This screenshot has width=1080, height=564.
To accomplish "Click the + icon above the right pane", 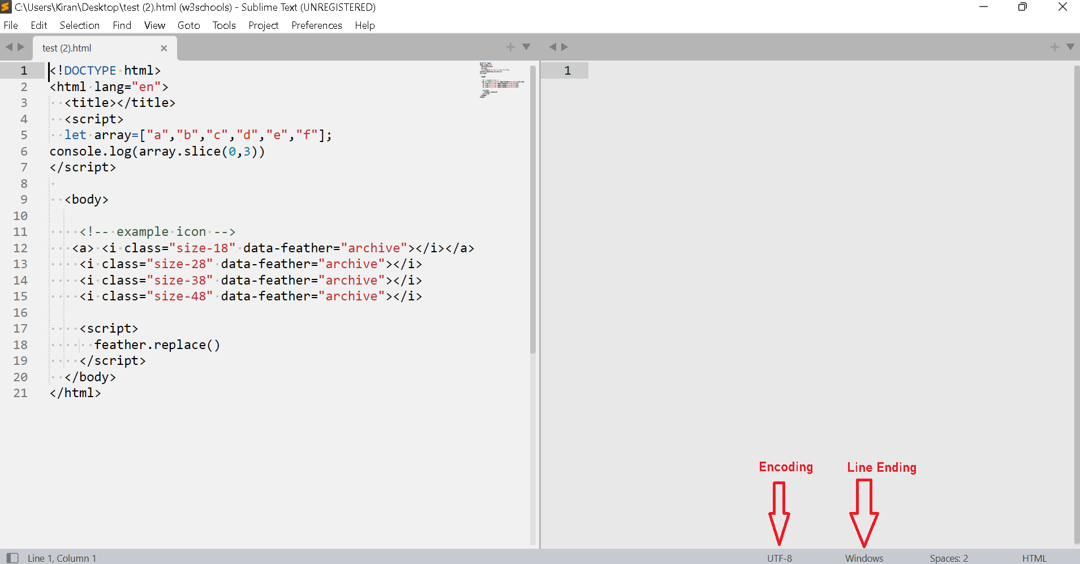I will coord(1055,47).
